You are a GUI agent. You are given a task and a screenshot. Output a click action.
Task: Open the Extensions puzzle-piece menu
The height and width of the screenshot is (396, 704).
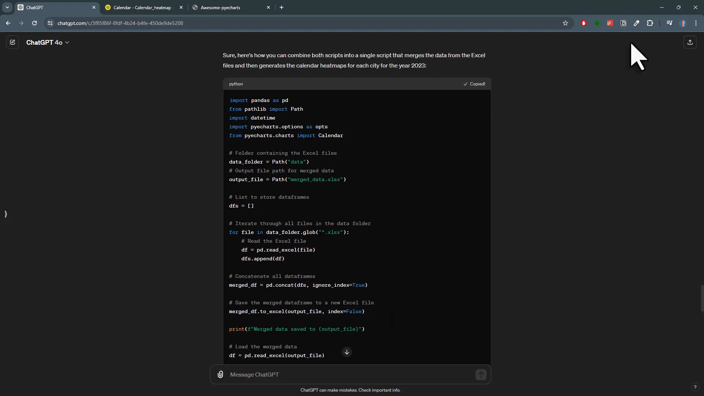(650, 23)
